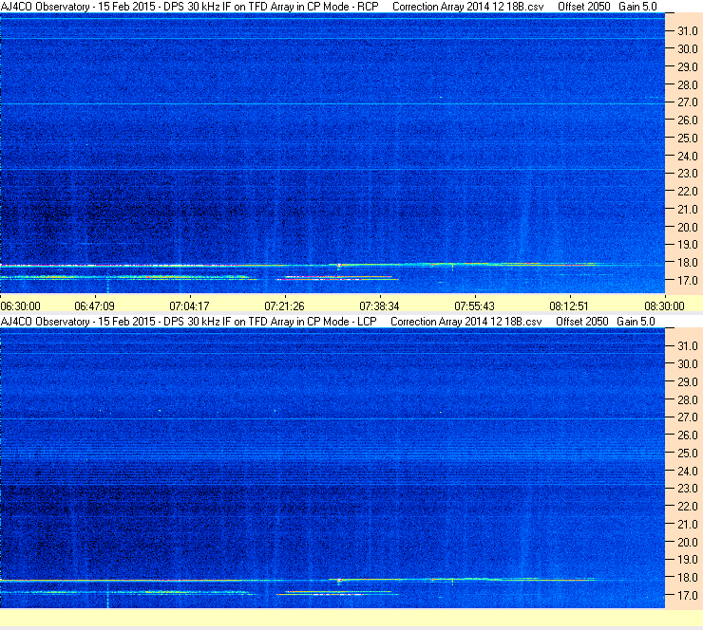Click 'Gain 5.0' in the RCP header

[637, 7]
